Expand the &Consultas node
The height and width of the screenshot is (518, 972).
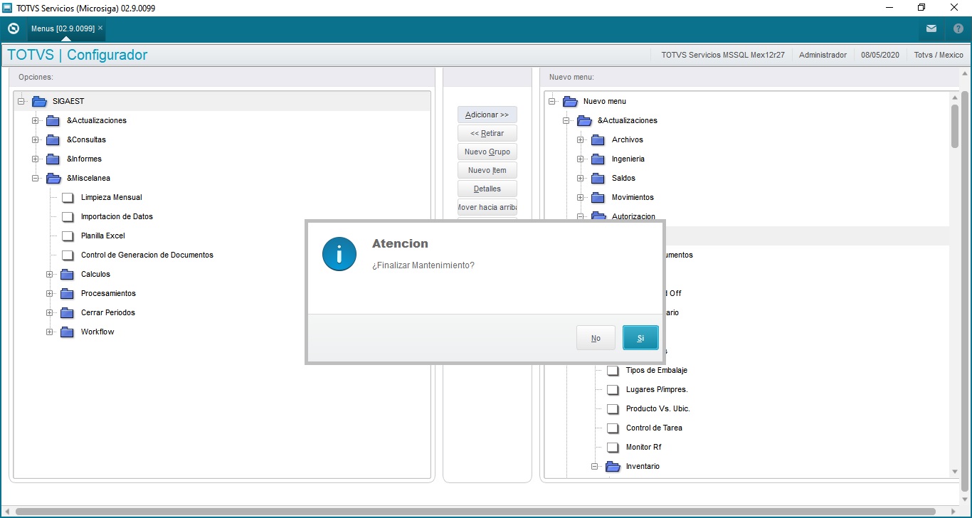click(35, 139)
